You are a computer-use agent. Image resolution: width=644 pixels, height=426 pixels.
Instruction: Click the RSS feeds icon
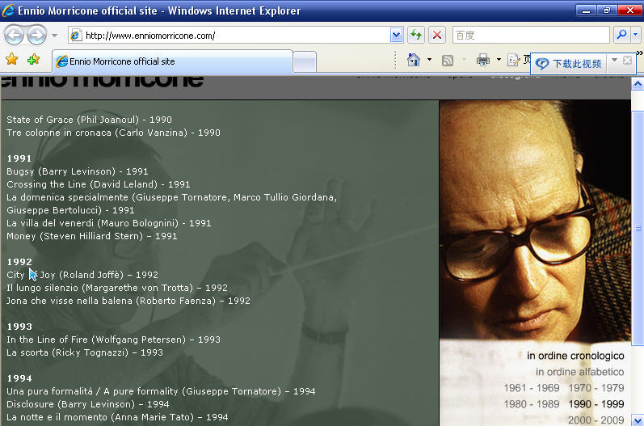pyautogui.click(x=448, y=61)
